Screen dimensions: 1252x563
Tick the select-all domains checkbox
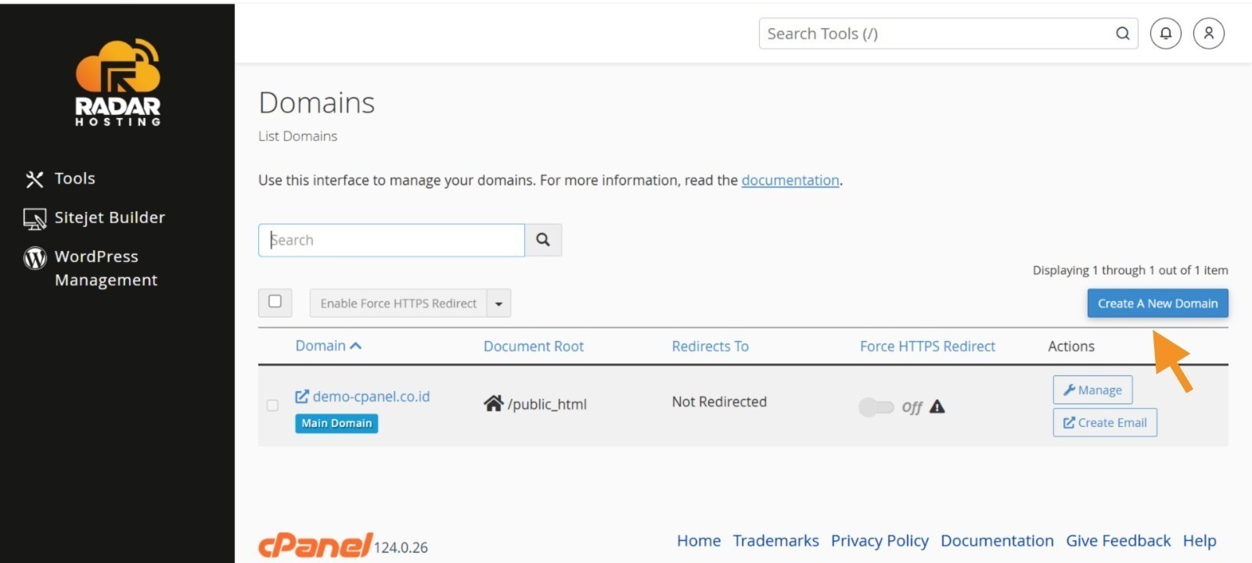(x=275, y=302)
